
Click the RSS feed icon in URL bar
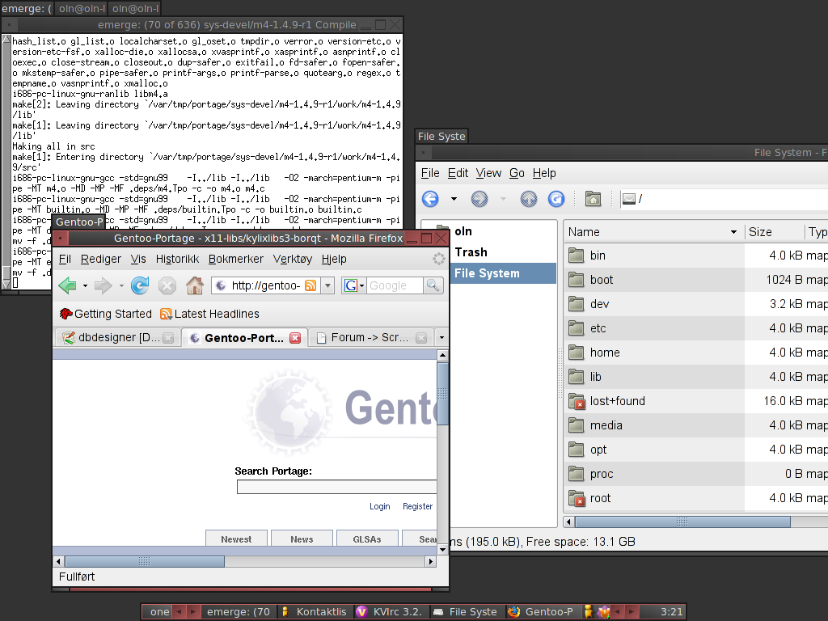[310, 285]
